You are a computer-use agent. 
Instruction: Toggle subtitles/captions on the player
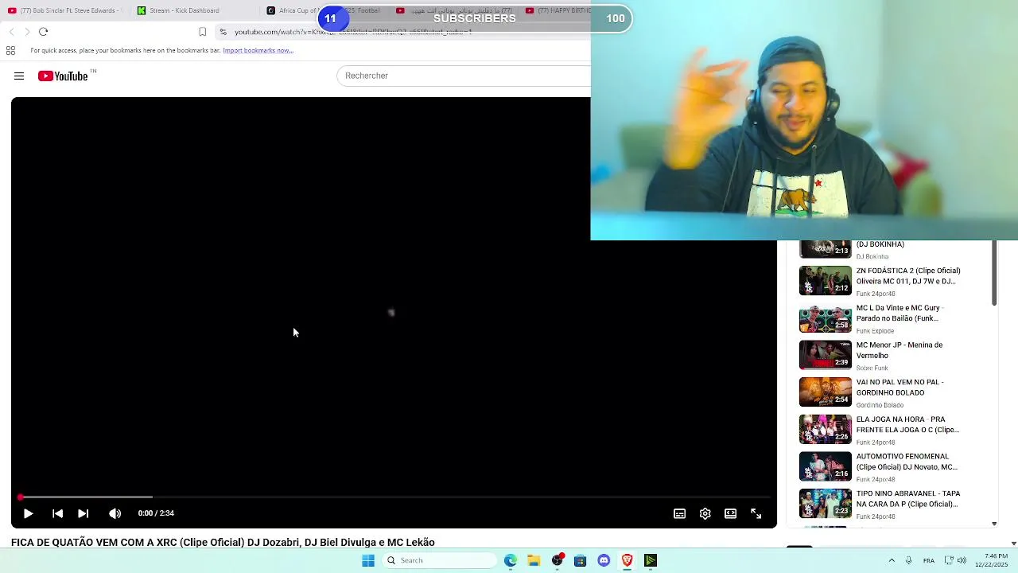pos(679,513)
